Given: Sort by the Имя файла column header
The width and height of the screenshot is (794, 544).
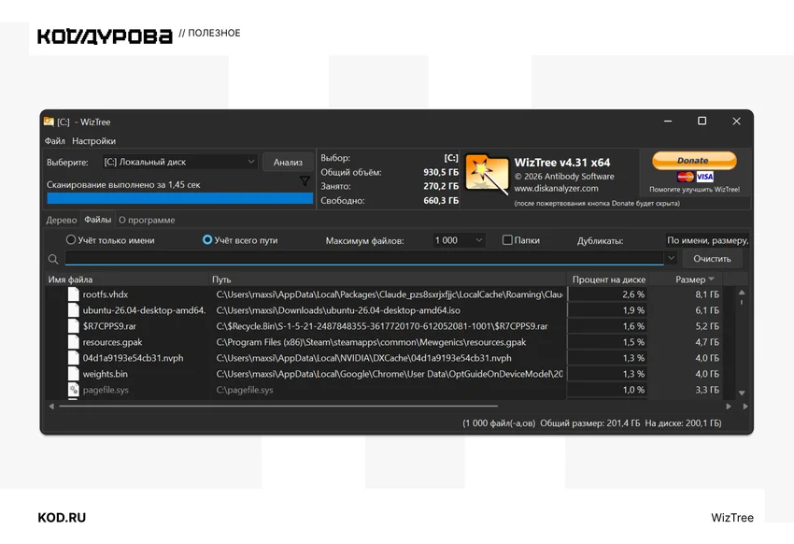Looking at the screenshot, I should coord(127,279).
